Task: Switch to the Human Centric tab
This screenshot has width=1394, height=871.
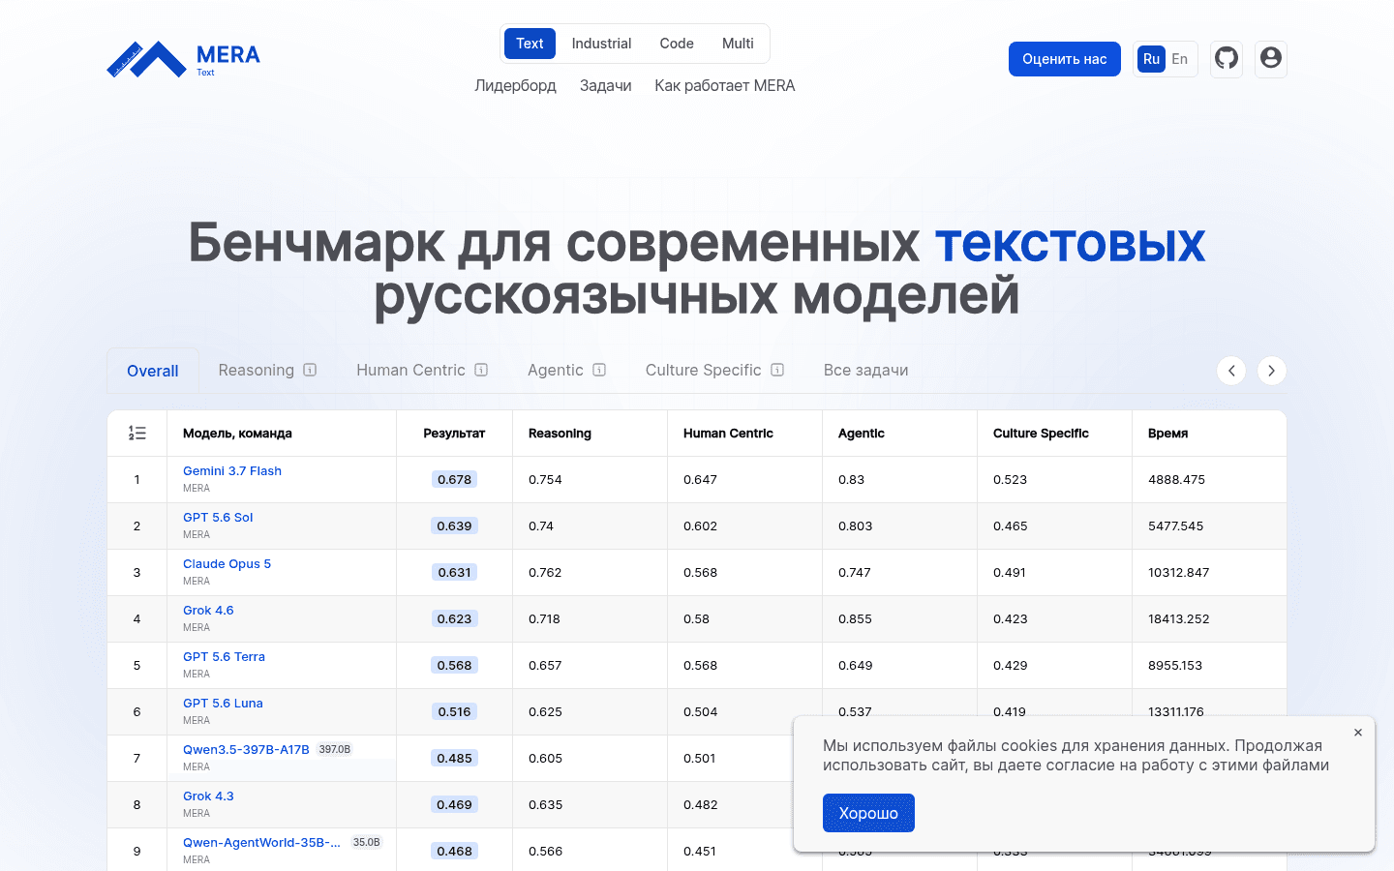Action: coord(410,370)
